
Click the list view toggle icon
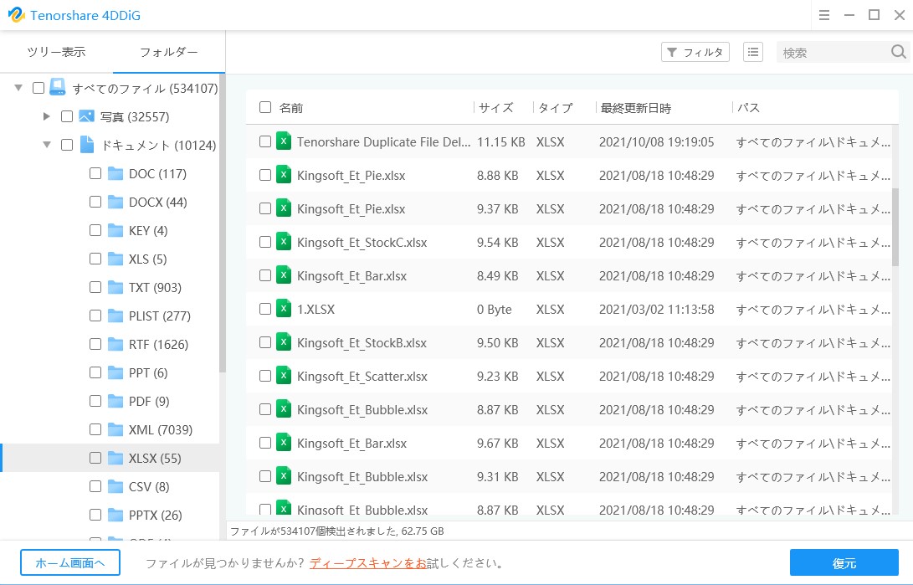[753, 52]
